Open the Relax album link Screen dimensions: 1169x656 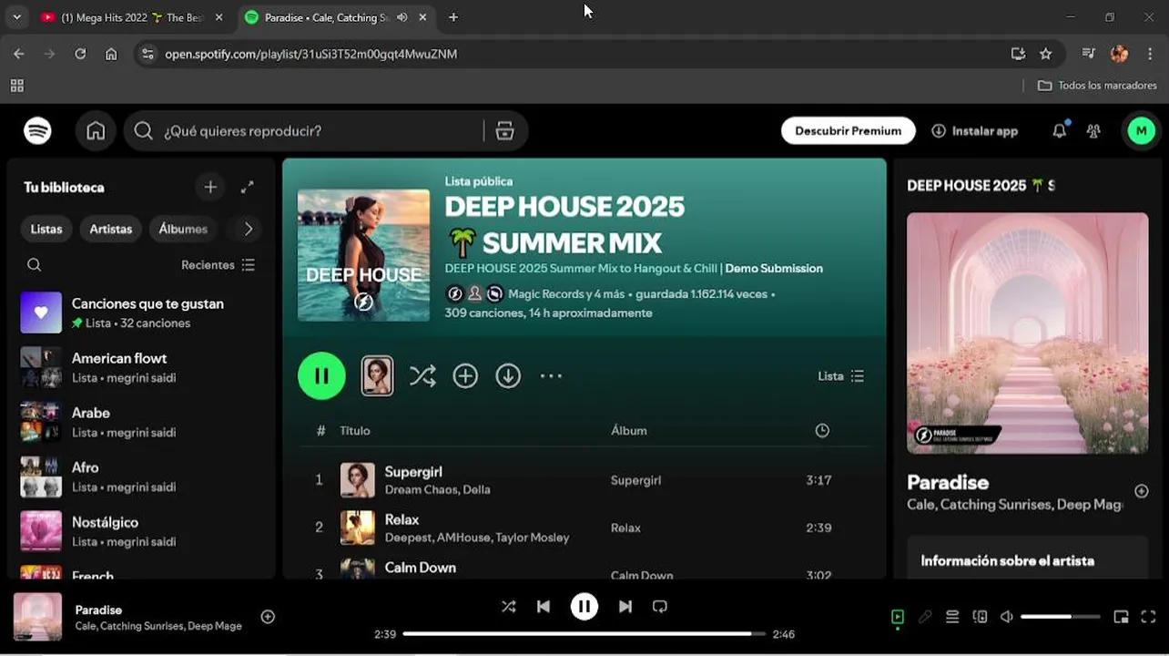click(x=625, y=528)
